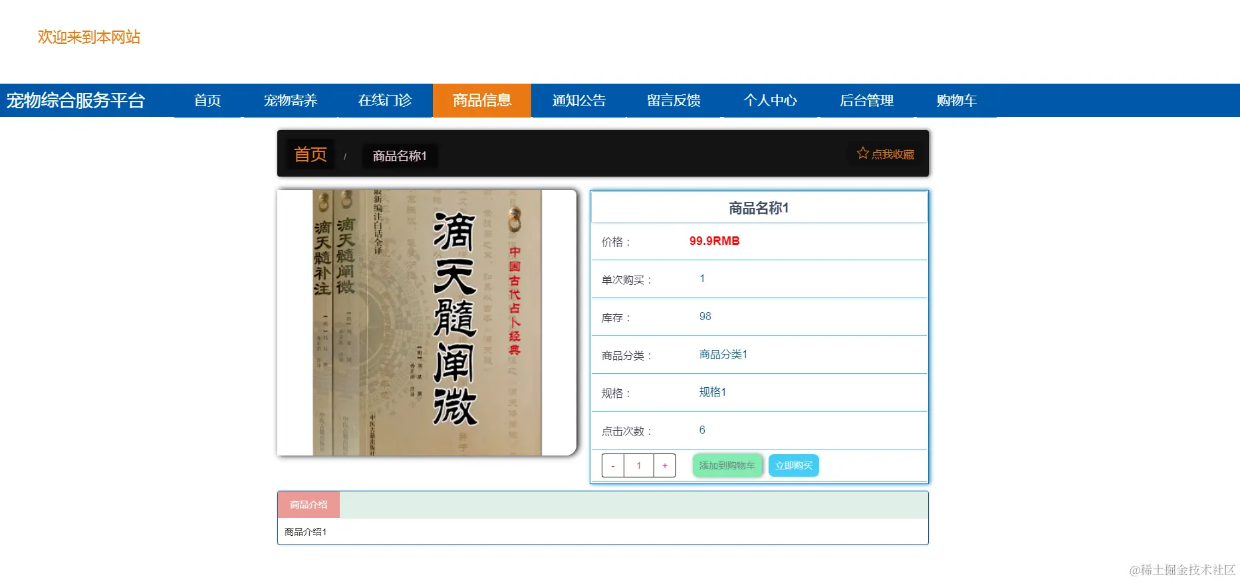Image resolution: width=1240 pixels, height=581 pixels.
Task: Click the stock value 98
Action: tap(705, 317)
